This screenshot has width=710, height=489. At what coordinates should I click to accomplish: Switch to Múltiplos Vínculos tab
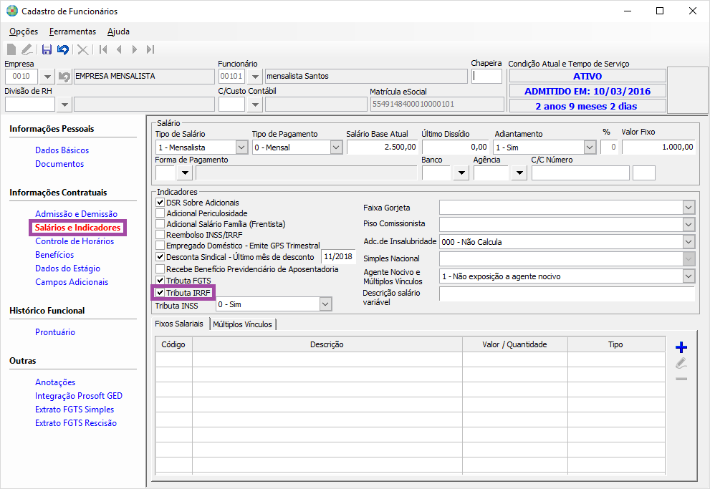pyautogui.click(x=242, y=324)
